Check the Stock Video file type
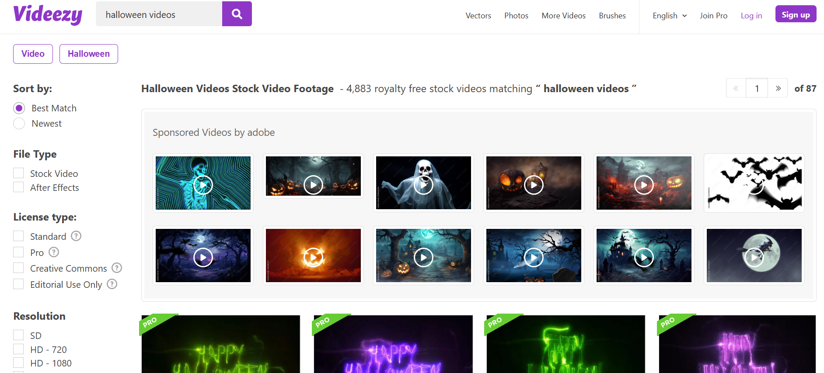The image size is (824, 373). point(18,173)
